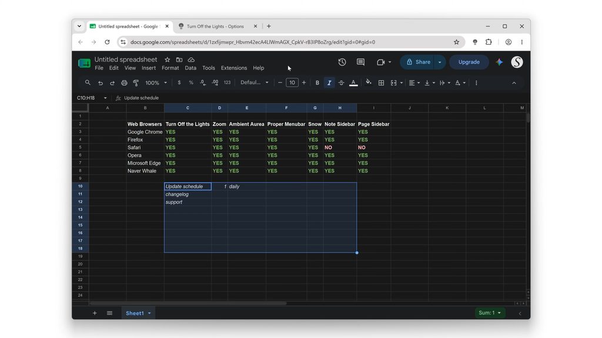Check the cloud document status icon
Screen dimensions: 602x338
[191, 60]
